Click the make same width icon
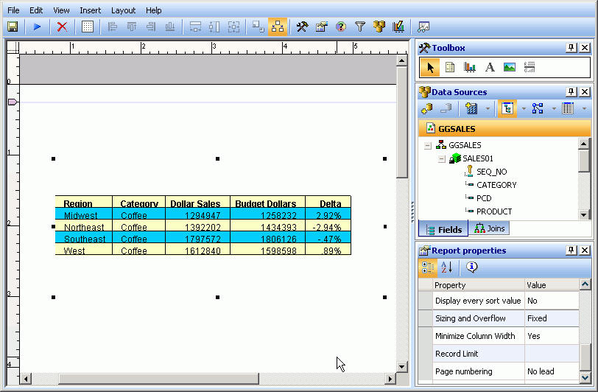 [x=195, y=27]
